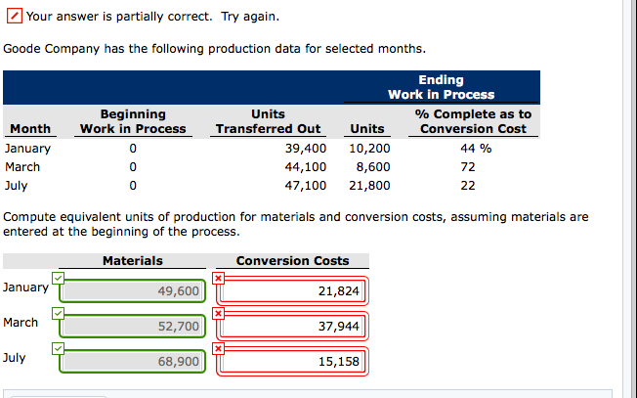Click green check icon beside January materials
This screenshot has width=637, height=398.
58,279
